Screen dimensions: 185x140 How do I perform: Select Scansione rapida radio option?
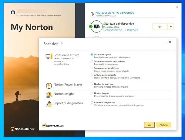[92, 54]
